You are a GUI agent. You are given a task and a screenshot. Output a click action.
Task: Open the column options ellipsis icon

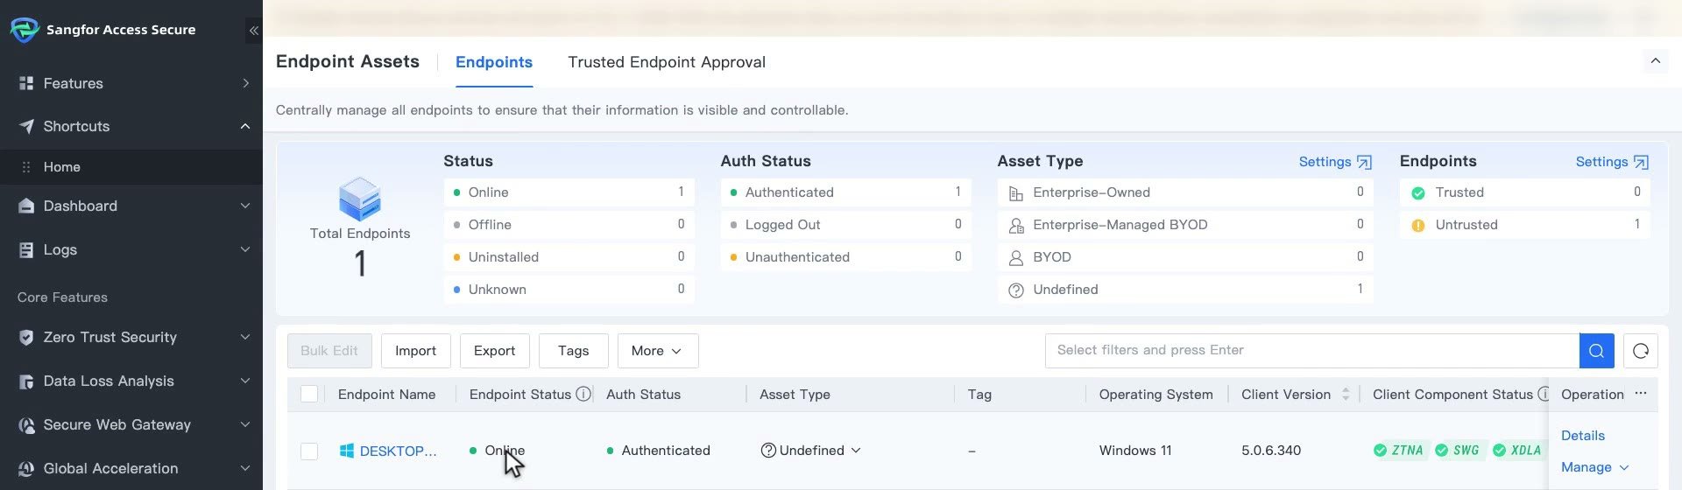click(1641, 394)
